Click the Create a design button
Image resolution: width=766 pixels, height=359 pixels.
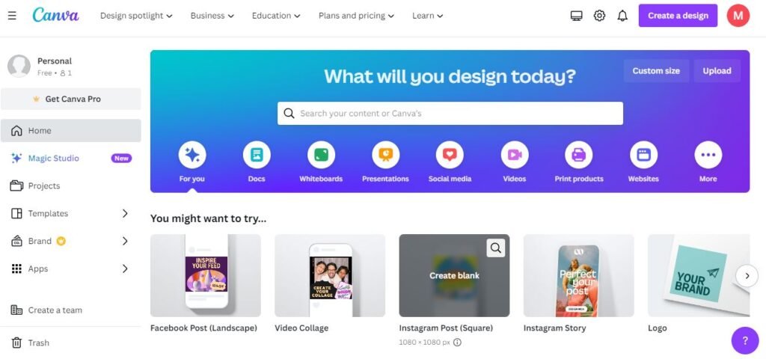click(x=678, y=16)
